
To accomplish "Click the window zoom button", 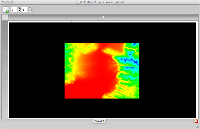I will point(12,2).
